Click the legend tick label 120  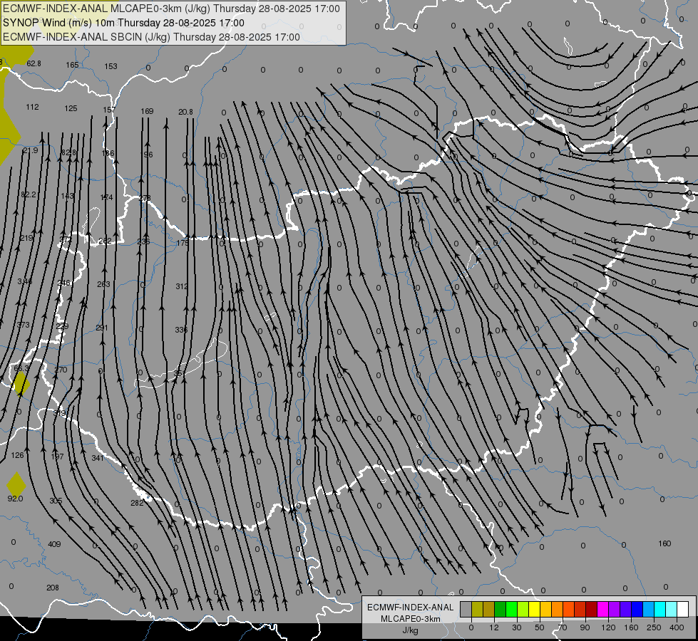(608, 627)
